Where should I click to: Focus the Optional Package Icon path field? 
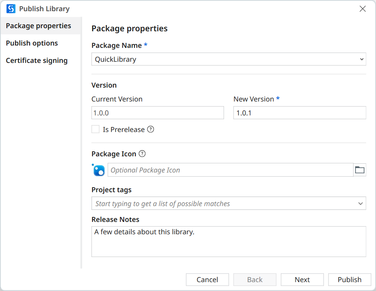230,170
